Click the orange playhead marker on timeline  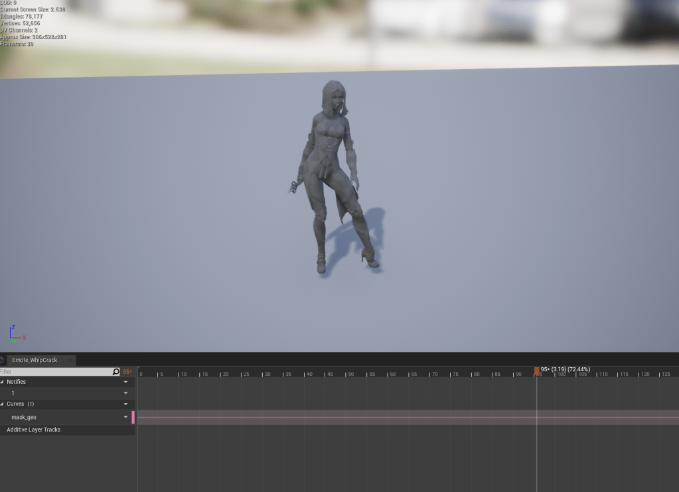[536, 370]
